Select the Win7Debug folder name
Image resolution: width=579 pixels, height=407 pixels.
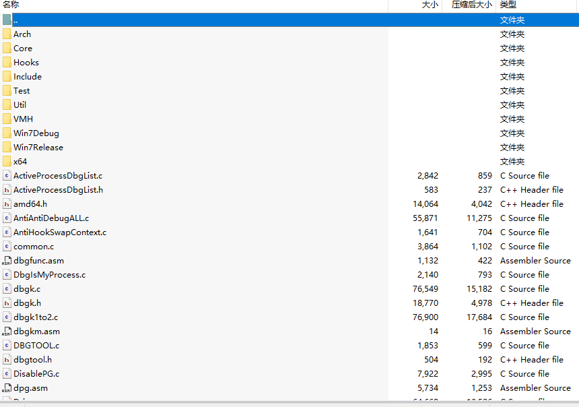point(36,133)
